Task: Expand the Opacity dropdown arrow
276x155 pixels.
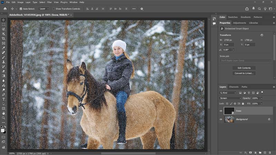Action: click(x=261, y=98)
